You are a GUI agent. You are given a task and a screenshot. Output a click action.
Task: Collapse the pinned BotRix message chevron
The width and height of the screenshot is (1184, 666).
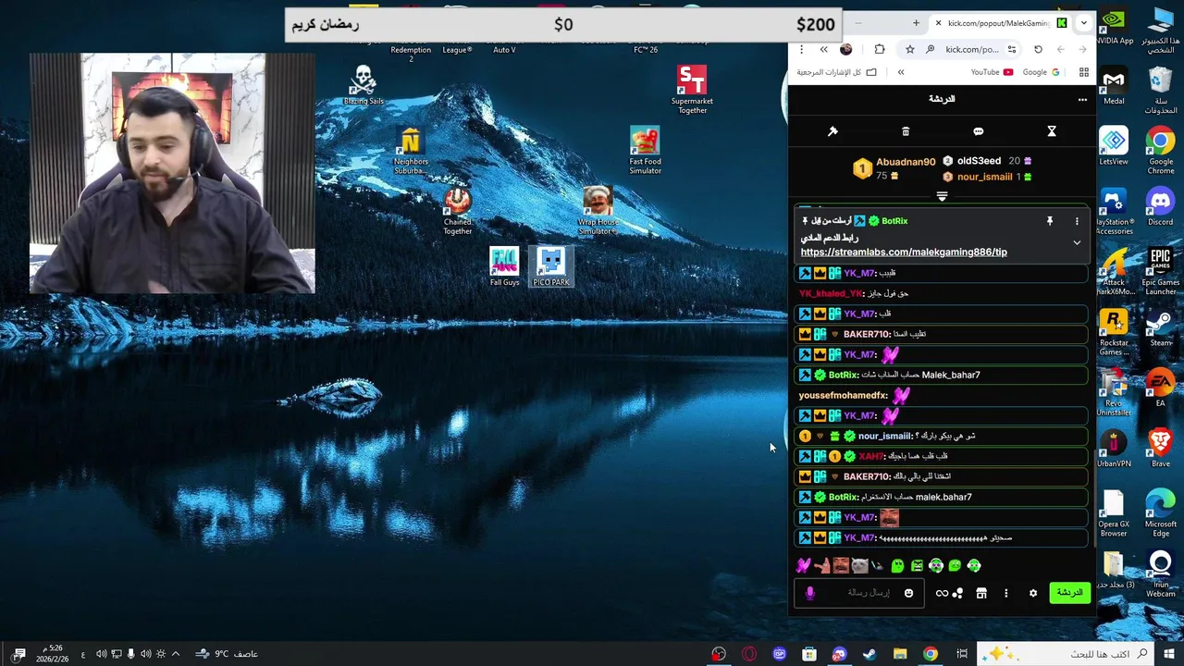pos(1077,242)
